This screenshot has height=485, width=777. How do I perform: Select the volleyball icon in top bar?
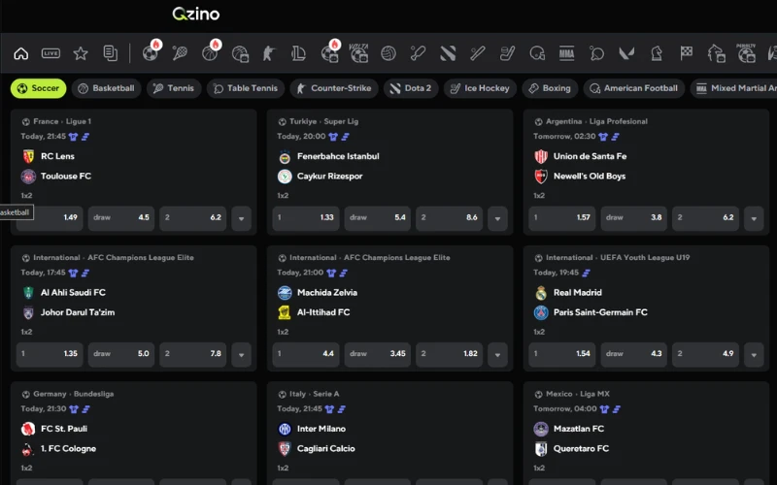[x=388, y=53]
